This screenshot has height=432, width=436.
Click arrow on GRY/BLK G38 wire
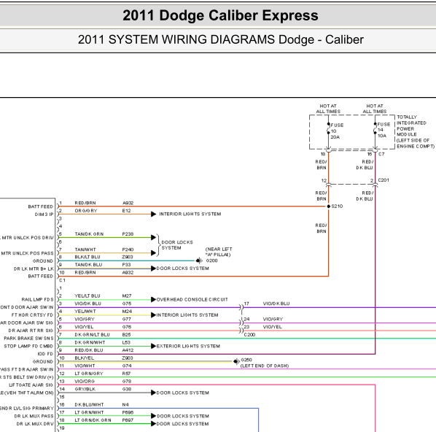click(x=154, y=393)
